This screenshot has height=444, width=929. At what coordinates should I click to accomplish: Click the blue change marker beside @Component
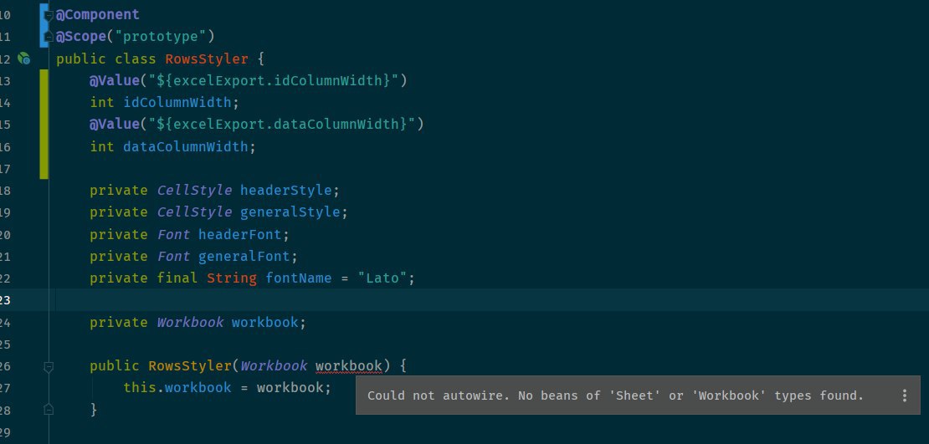(x=43, y=25)
